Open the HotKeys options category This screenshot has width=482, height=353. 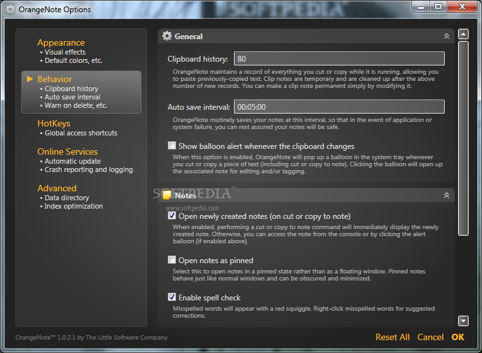point(54,123)
